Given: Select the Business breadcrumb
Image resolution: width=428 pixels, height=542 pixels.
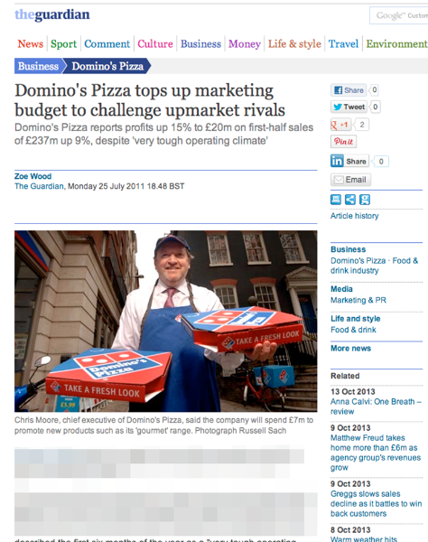Looking at the screenshot, I should tap(38, 66).
